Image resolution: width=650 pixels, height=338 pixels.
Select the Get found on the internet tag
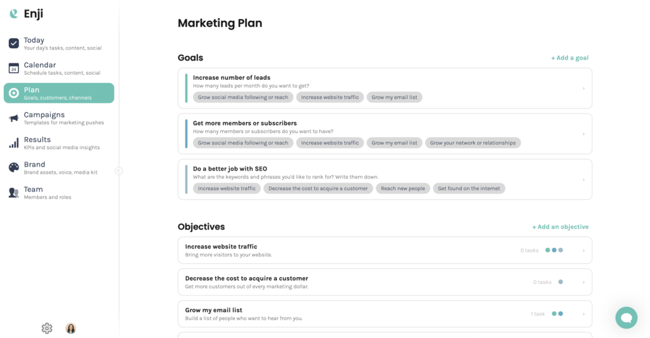pyautogui.click(x=469, y=188)
